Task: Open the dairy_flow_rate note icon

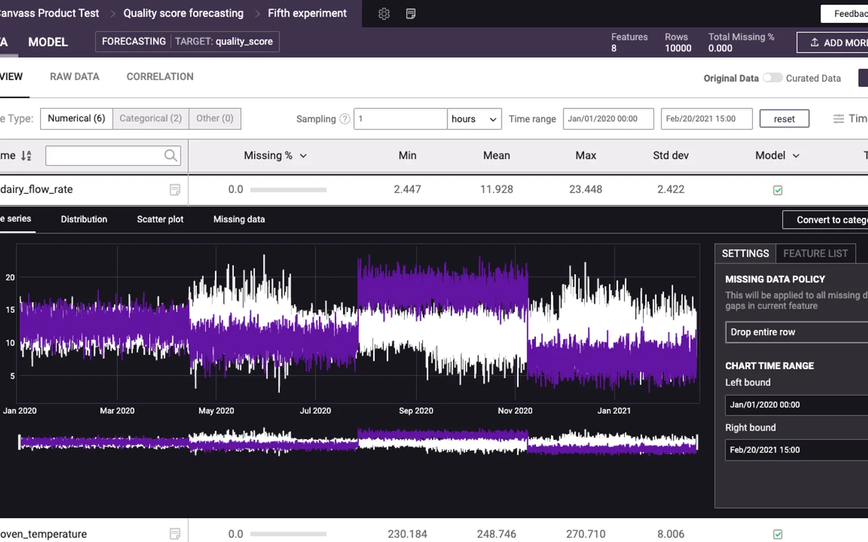Action: [x=175, y=190]
